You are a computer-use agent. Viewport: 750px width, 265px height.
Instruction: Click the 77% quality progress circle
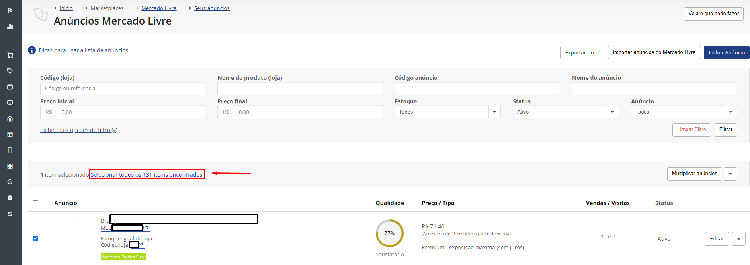click(x=390, y=233)
